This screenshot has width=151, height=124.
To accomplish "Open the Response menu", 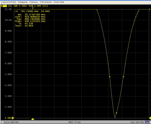I will click(22, 2).
